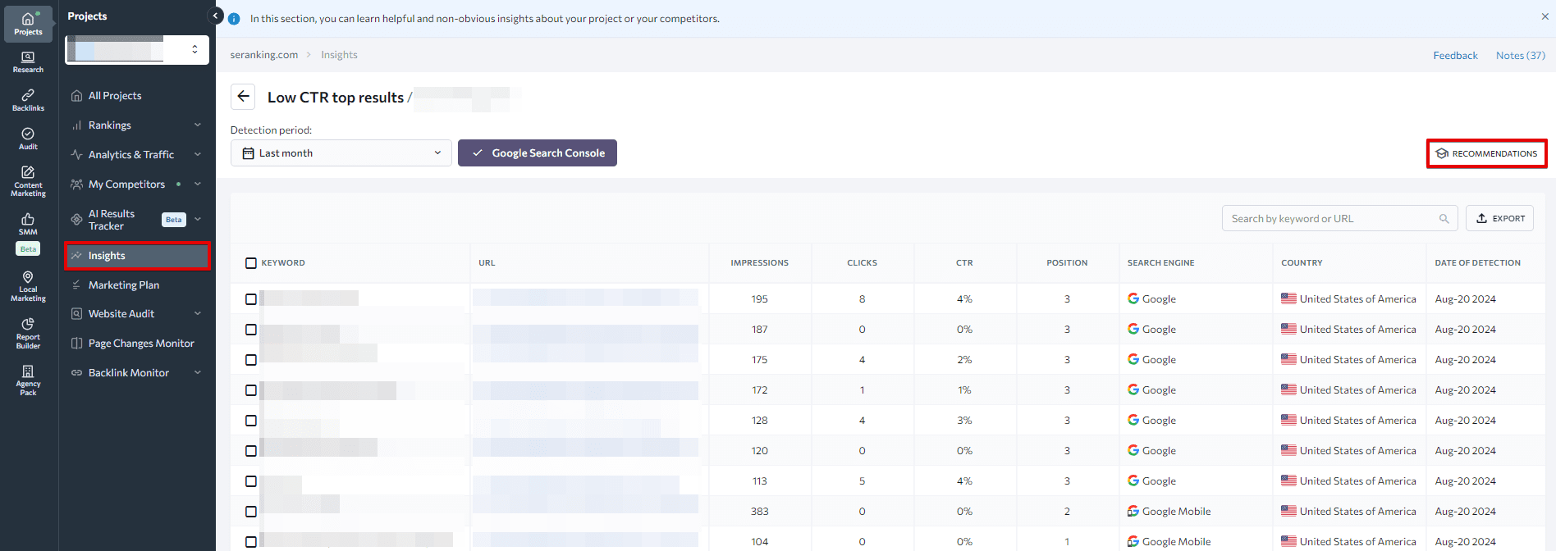Click the Marketing Plan checklist icon

pyautogui.click(x=76, y=285)
